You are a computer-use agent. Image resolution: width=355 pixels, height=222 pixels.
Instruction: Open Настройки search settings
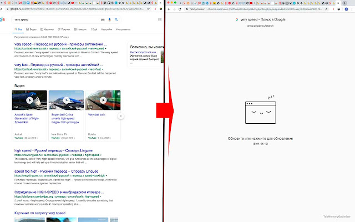click(x=106, y=29)
